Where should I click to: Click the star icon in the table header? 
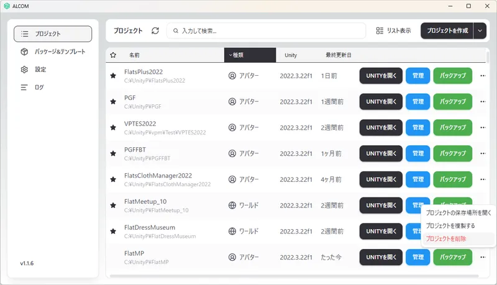click(x=113, y=55)
